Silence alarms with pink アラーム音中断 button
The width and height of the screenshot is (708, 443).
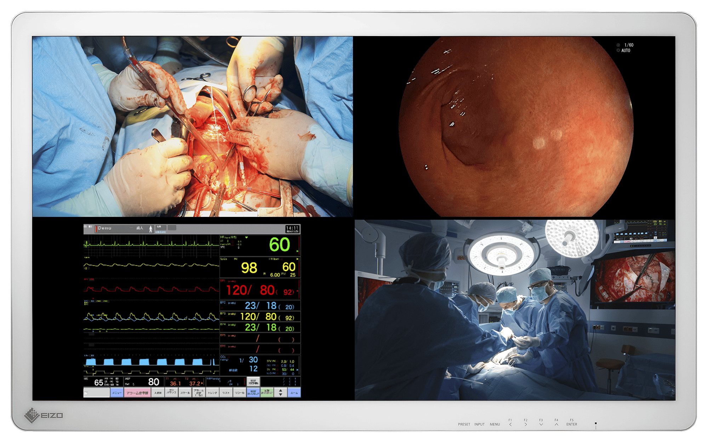137,393
